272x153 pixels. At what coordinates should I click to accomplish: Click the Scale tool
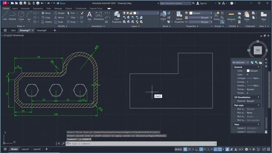point(59,22)
